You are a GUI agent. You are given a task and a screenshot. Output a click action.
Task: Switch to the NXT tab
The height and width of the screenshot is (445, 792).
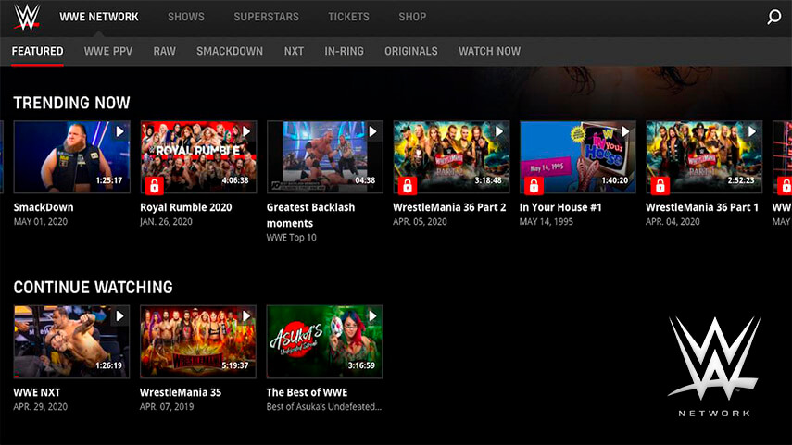(294, 51)
